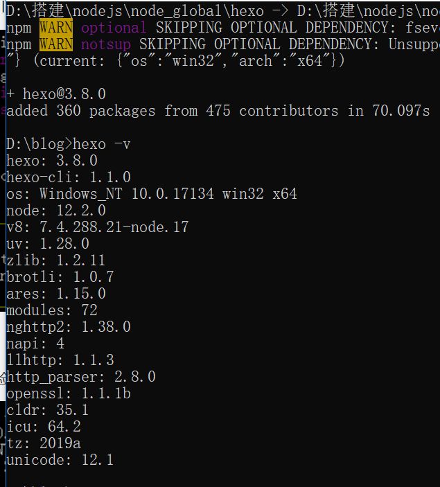Click the 'http_parser: 2.8.0' line
This screenshot has height=487, width=440.
(x=81, y=377)
